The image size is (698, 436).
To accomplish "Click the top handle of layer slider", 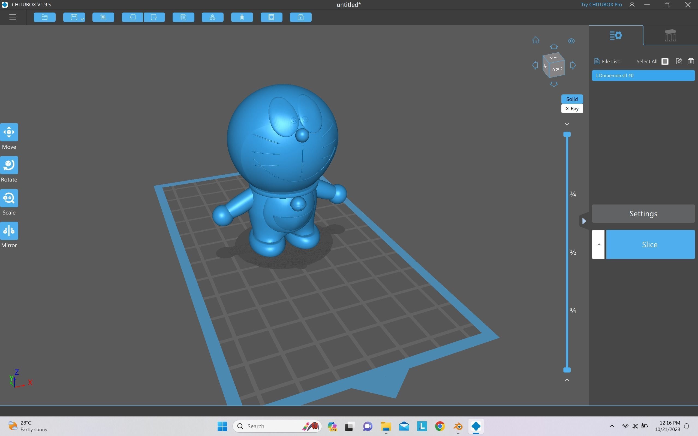I will pyautogui.click(x=567, y=134).
